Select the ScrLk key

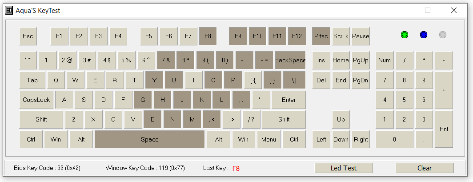341,36
